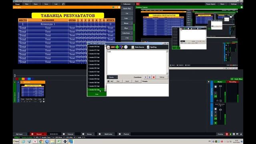Viewport: 256px width, 144px height.
Task: Click the monitor icon under input thumbnail
Action: click(41, 102)
